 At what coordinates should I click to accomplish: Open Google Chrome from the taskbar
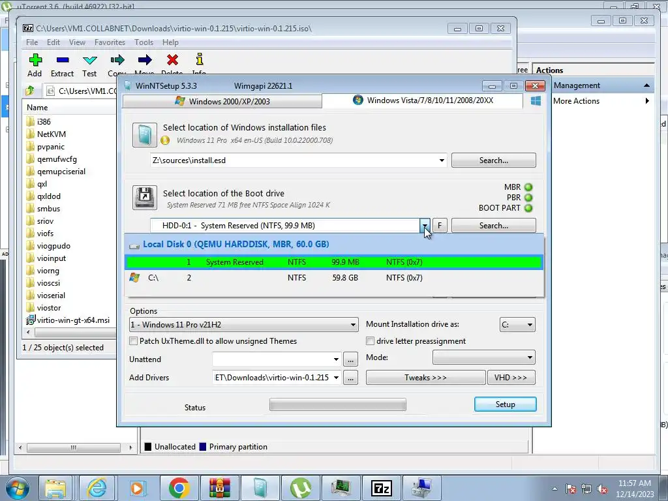pyautogui.click(x=179, y=488)
